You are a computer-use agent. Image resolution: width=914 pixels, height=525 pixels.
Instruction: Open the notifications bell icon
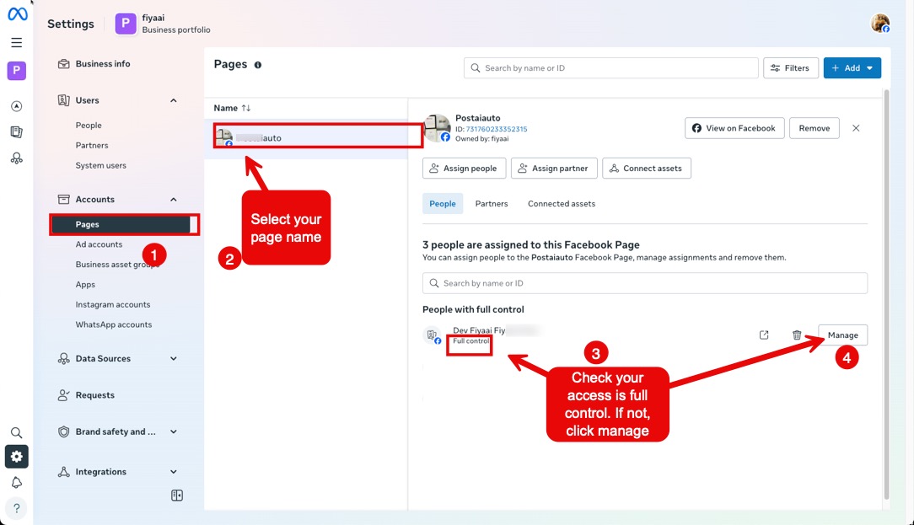click(x=16, y=482)
